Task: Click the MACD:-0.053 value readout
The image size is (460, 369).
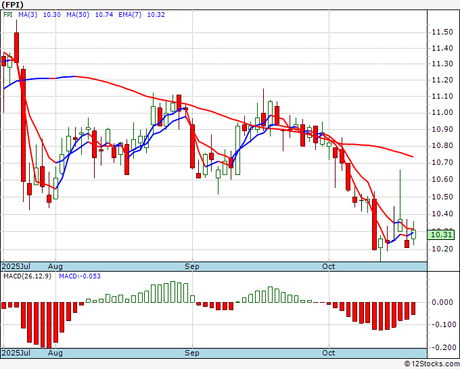Action: pyautogui.click(x=80, y=276)
